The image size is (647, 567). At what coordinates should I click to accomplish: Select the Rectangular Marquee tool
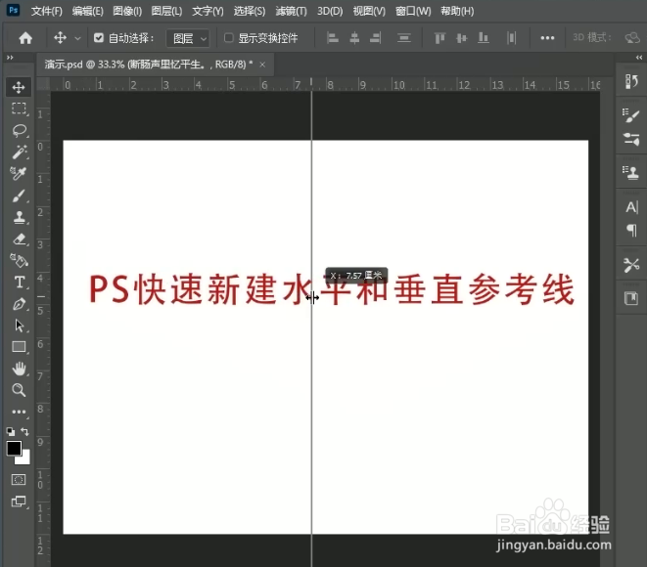(19, 109)
